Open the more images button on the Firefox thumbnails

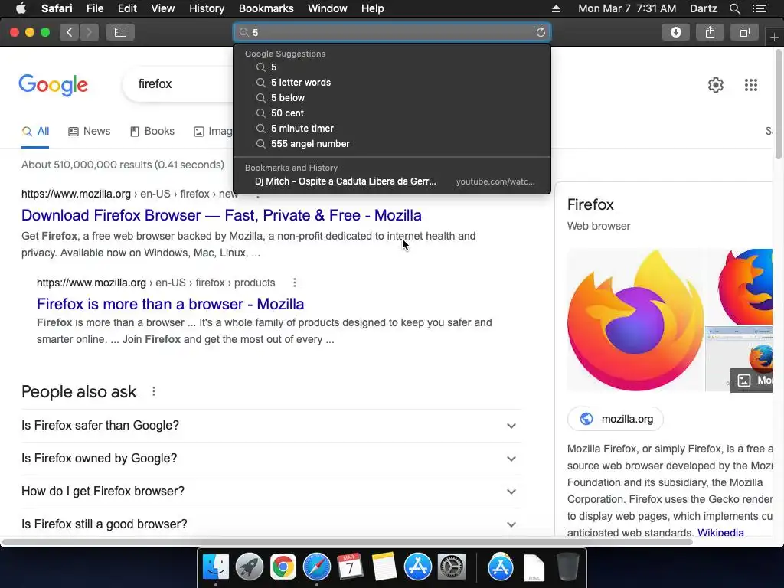(x=752, y=380)
